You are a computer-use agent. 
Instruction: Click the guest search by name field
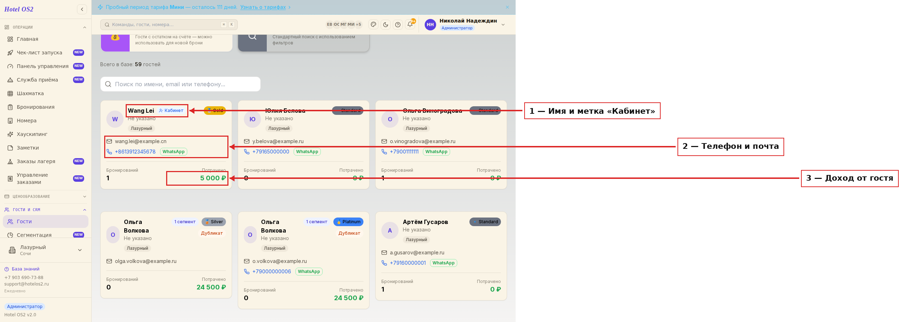click(180, 84)
